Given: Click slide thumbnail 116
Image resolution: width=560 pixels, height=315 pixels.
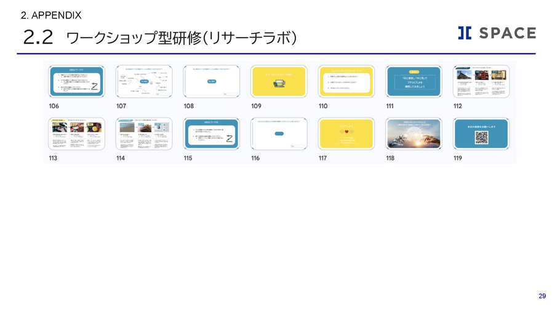Looking at the screenshot, I should 279,134.
